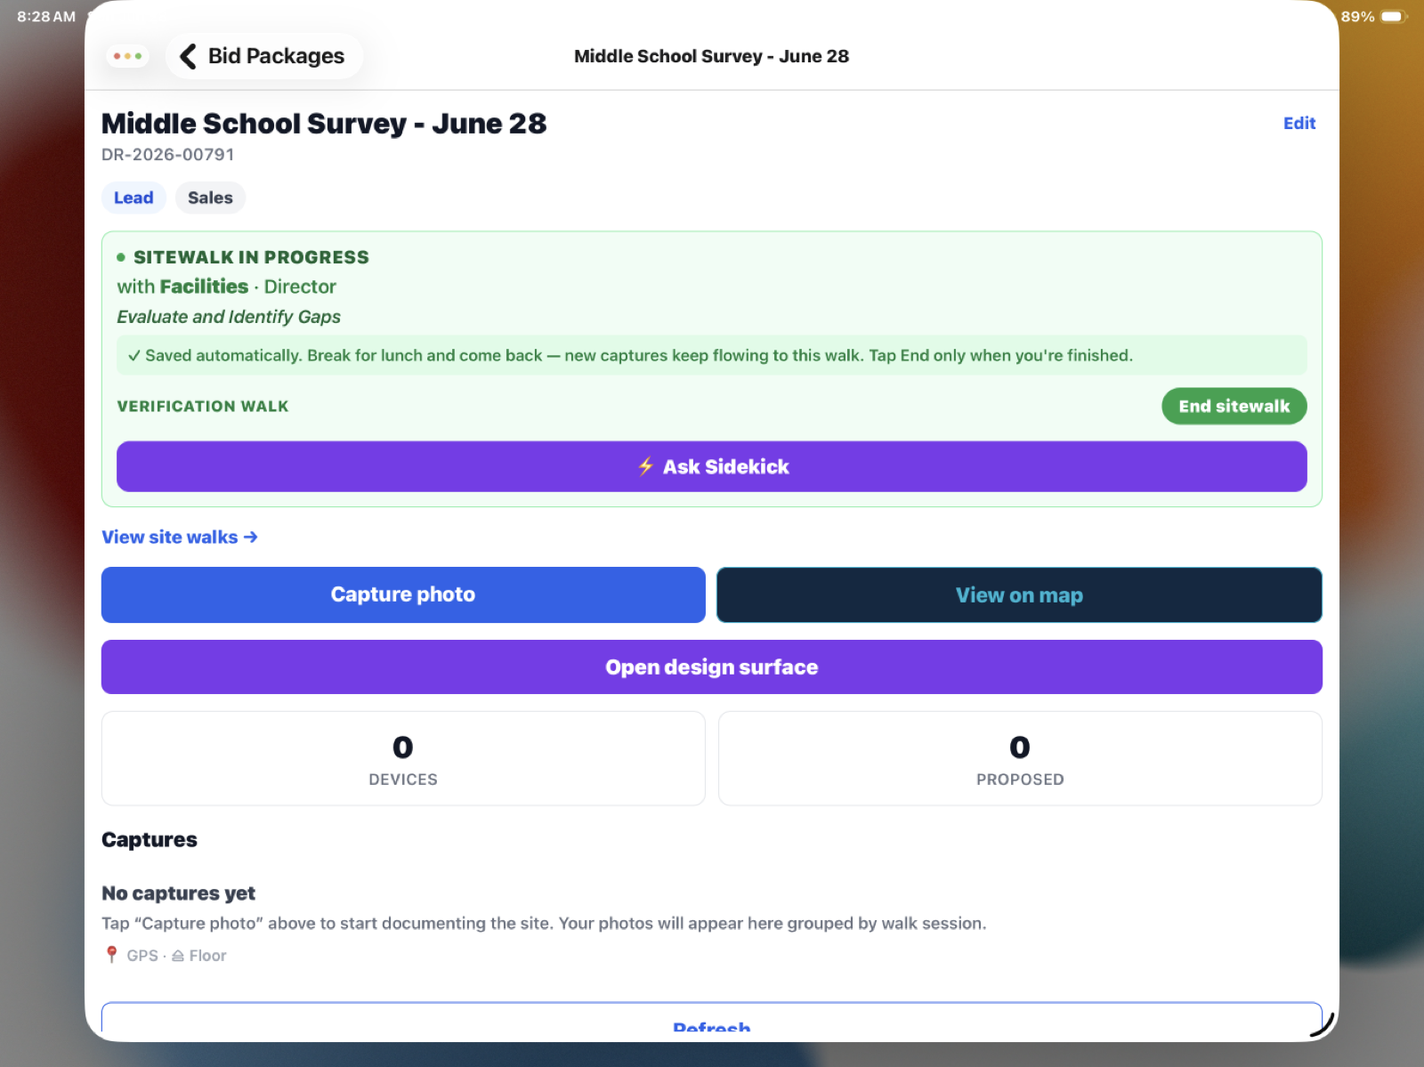
Task: Tap Capture photo button
Action: tap(403, 594)
